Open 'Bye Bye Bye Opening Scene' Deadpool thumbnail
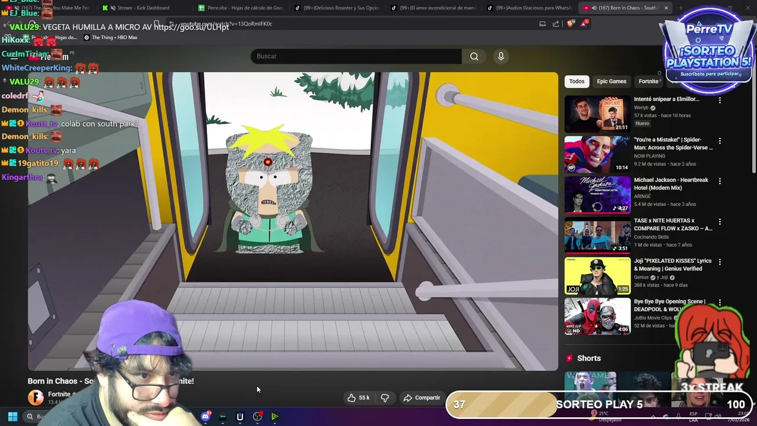 click(597, 316)
